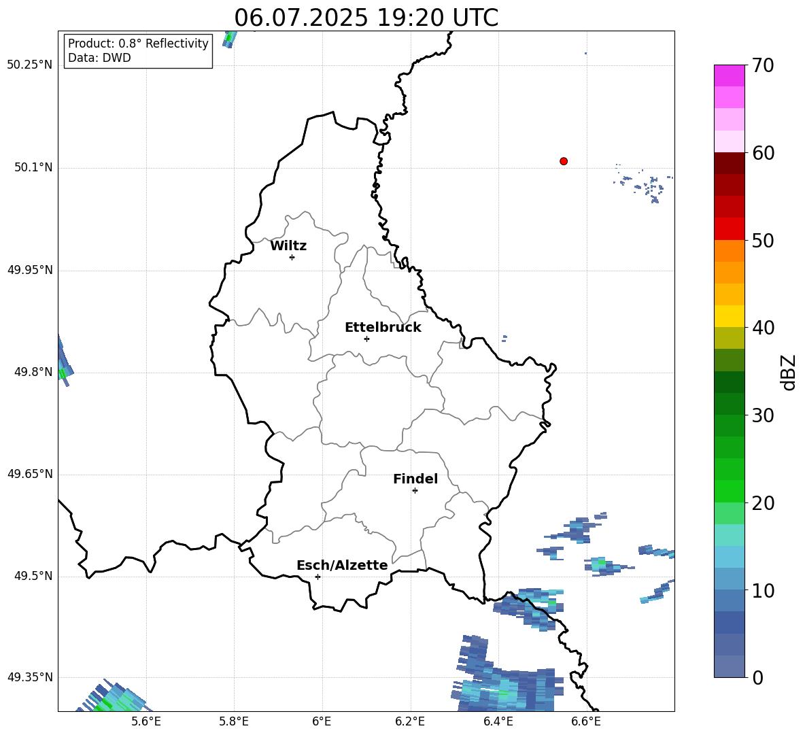Click colorbar tick label 30
The width and height of the screenshot is (805, 735).
click(762, 415)
